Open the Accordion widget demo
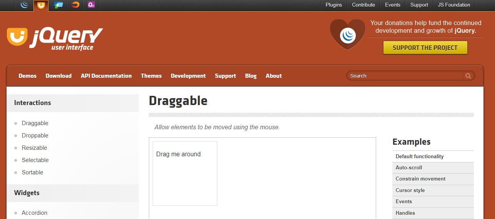The height and width of the screenshot is (219, 495). pyautogui.click(x=35, y=213)
